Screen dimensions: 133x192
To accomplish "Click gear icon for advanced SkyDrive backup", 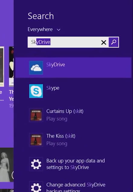I will pyautogui.click(x=36, y=187).
